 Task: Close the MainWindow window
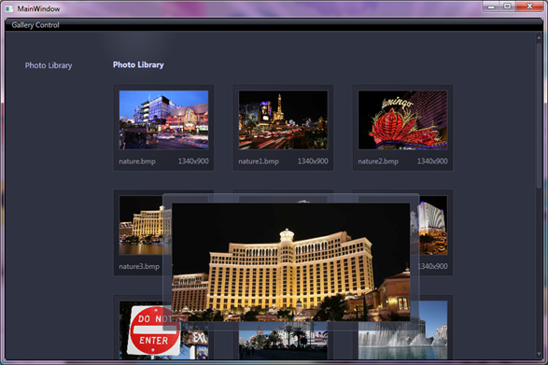coord(529,7)
